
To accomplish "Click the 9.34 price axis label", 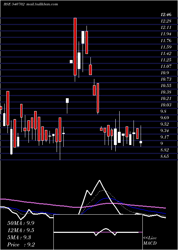I will pos(164,131).
